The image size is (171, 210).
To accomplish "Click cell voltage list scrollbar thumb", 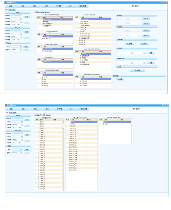I will [63, 159].
